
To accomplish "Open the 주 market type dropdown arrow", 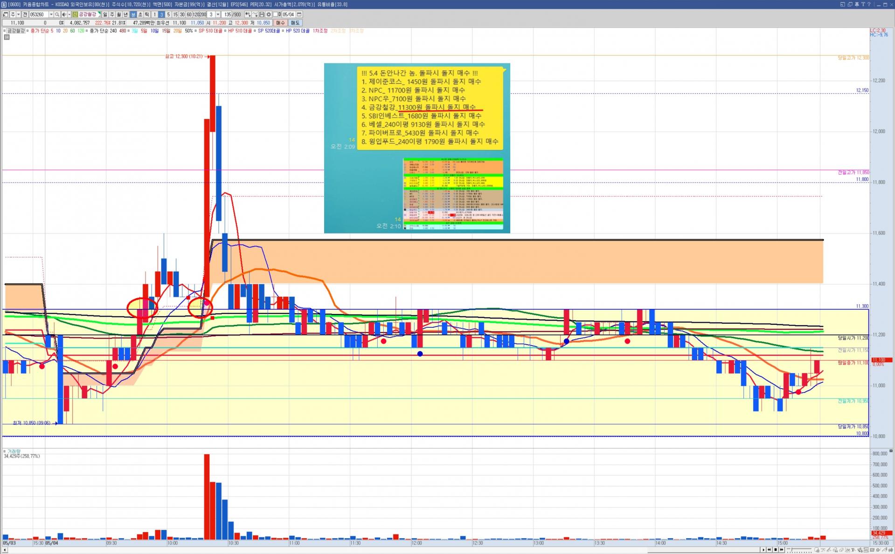I will [18, 14].
